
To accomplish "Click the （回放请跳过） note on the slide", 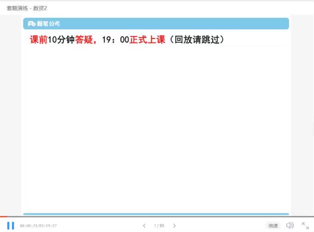I will point(197,40).
